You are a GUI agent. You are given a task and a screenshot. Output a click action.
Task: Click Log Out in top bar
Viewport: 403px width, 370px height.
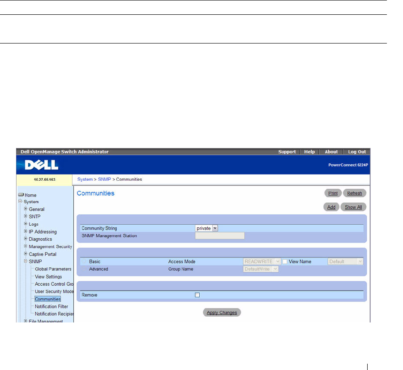[x=357, y=152]
